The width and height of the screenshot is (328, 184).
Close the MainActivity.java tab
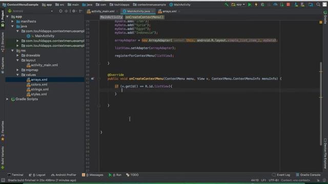tap(153, 11)
